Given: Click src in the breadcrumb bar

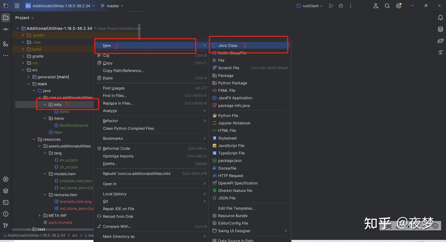Looking at the screenshot, I should point(75,235).
